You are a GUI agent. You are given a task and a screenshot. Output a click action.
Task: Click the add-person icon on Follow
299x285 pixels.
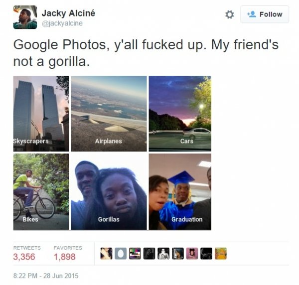(252, 14)
